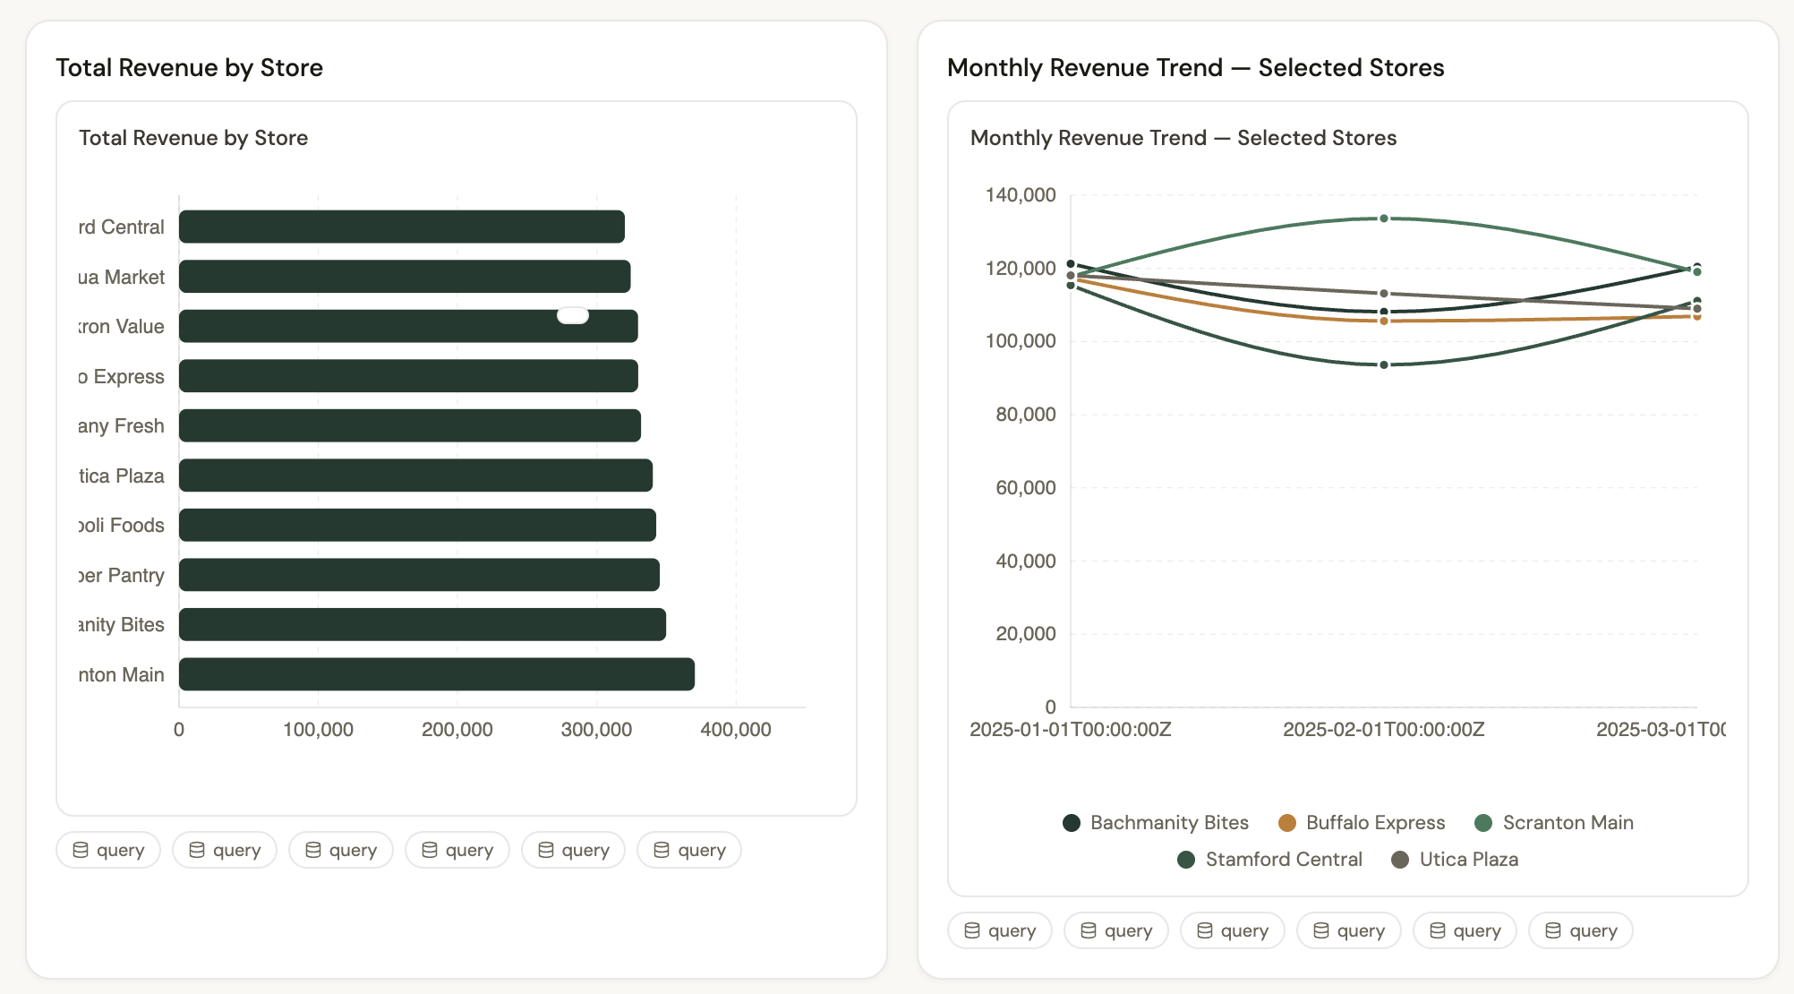The image size is (1794, 994).
Task: Click the February peak point on the Scranton Main line
Action: (x=1382, y=217)
